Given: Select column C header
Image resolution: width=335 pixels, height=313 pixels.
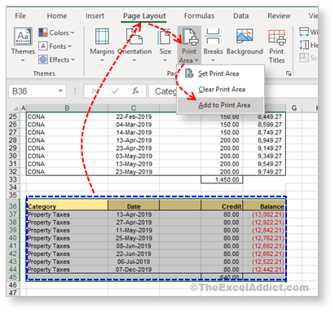Looking at the screenshot, I should [x=134, y=108].
